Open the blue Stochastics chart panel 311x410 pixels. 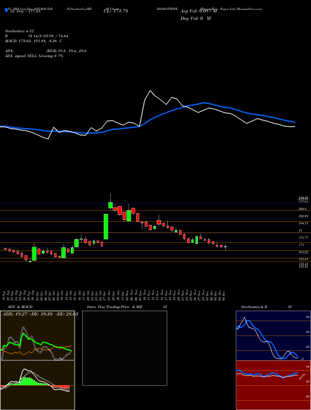coord(273,335)
